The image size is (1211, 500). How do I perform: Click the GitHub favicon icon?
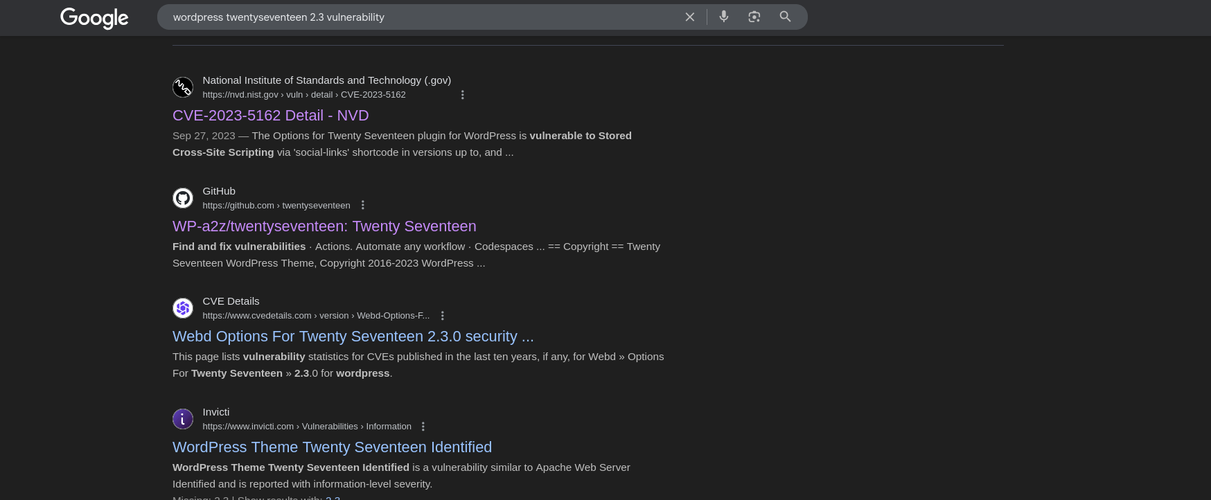183,198
